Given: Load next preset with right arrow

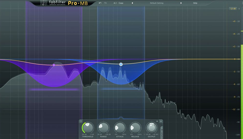Looking at the screenshot, I should pos(181,3).
